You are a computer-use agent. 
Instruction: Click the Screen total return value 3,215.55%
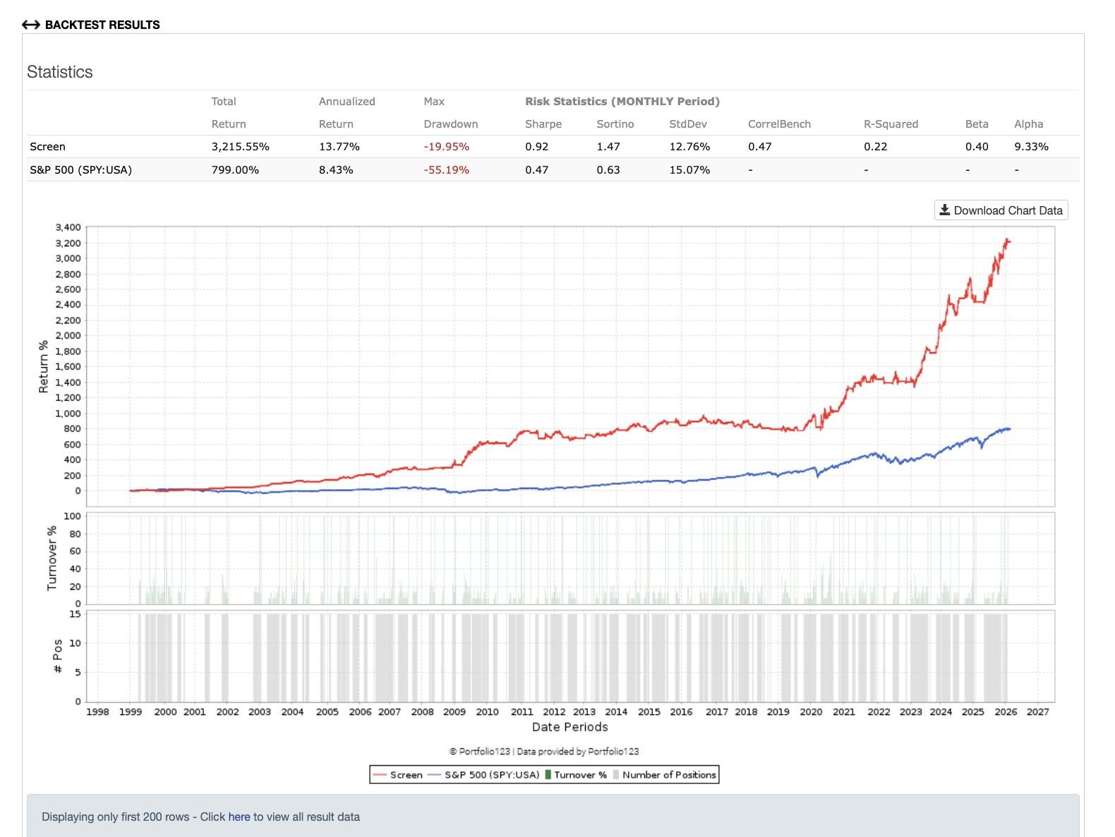[241, 147]
